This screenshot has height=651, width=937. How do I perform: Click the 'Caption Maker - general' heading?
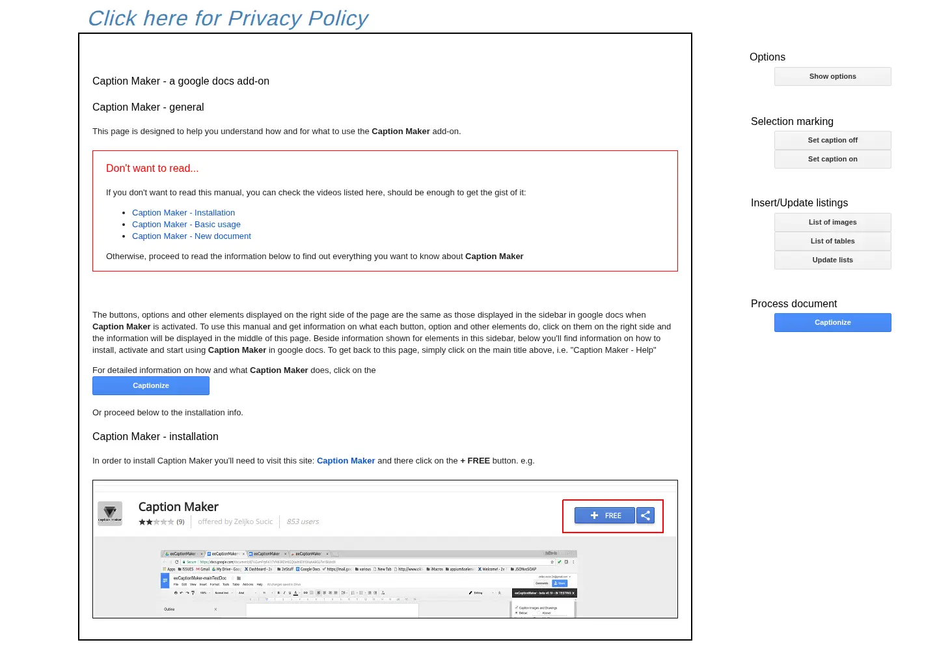point(148,107)
